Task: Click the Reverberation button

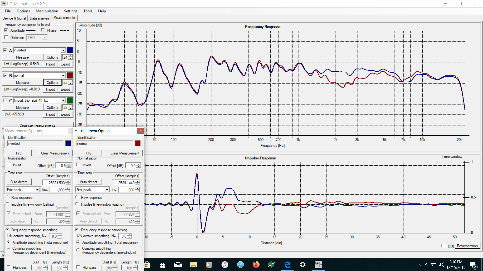Action: [x=467, y=246]
